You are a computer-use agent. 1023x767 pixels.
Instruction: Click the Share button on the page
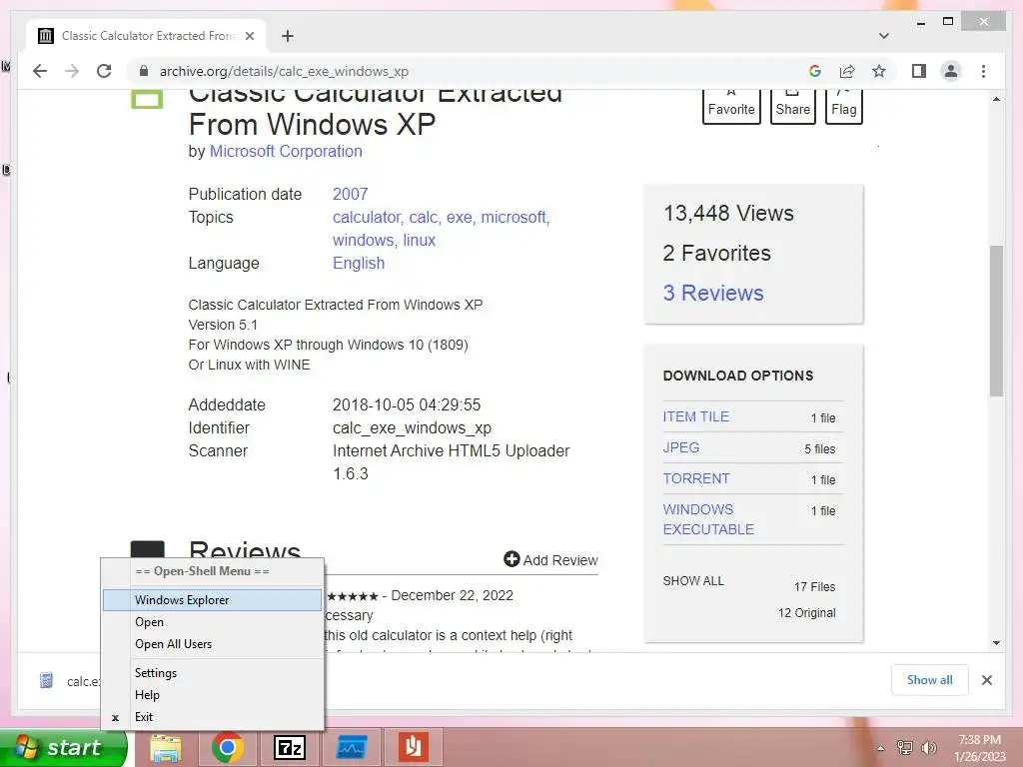pyautogui.click(x=792, y=106)
